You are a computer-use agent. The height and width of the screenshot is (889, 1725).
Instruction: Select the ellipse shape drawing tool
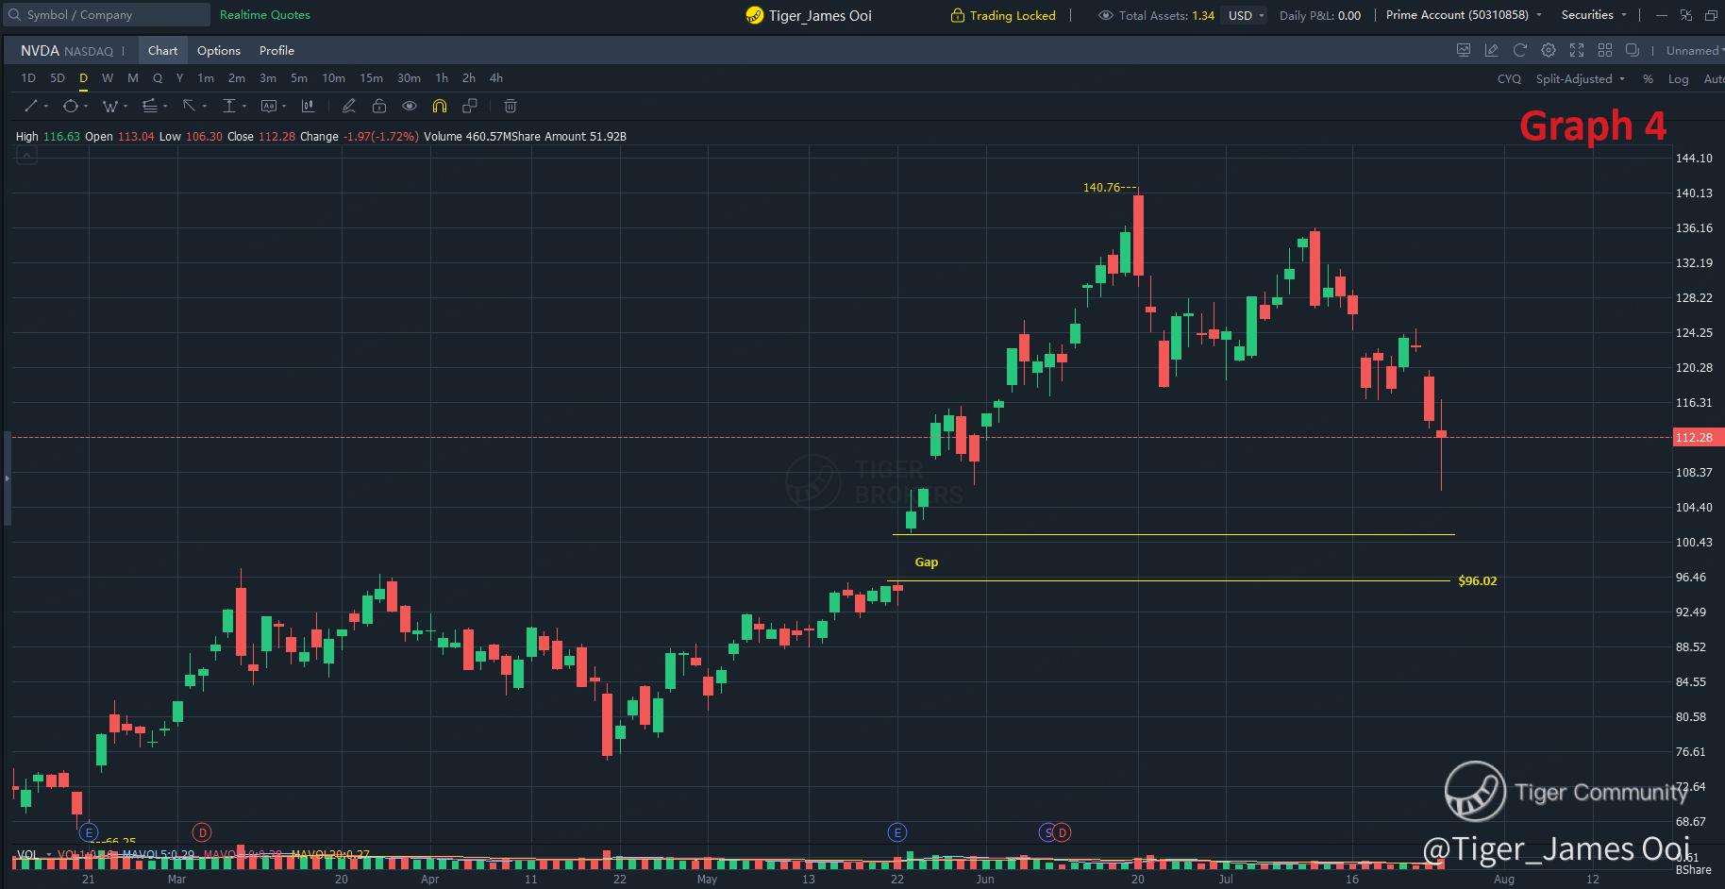click(70, 106)
